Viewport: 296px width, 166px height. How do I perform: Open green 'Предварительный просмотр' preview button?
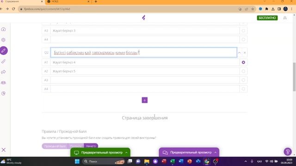click(100, 152)
